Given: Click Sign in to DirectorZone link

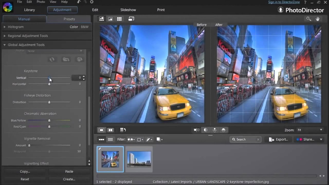Looking at the screenshot, I should point(284,2).
